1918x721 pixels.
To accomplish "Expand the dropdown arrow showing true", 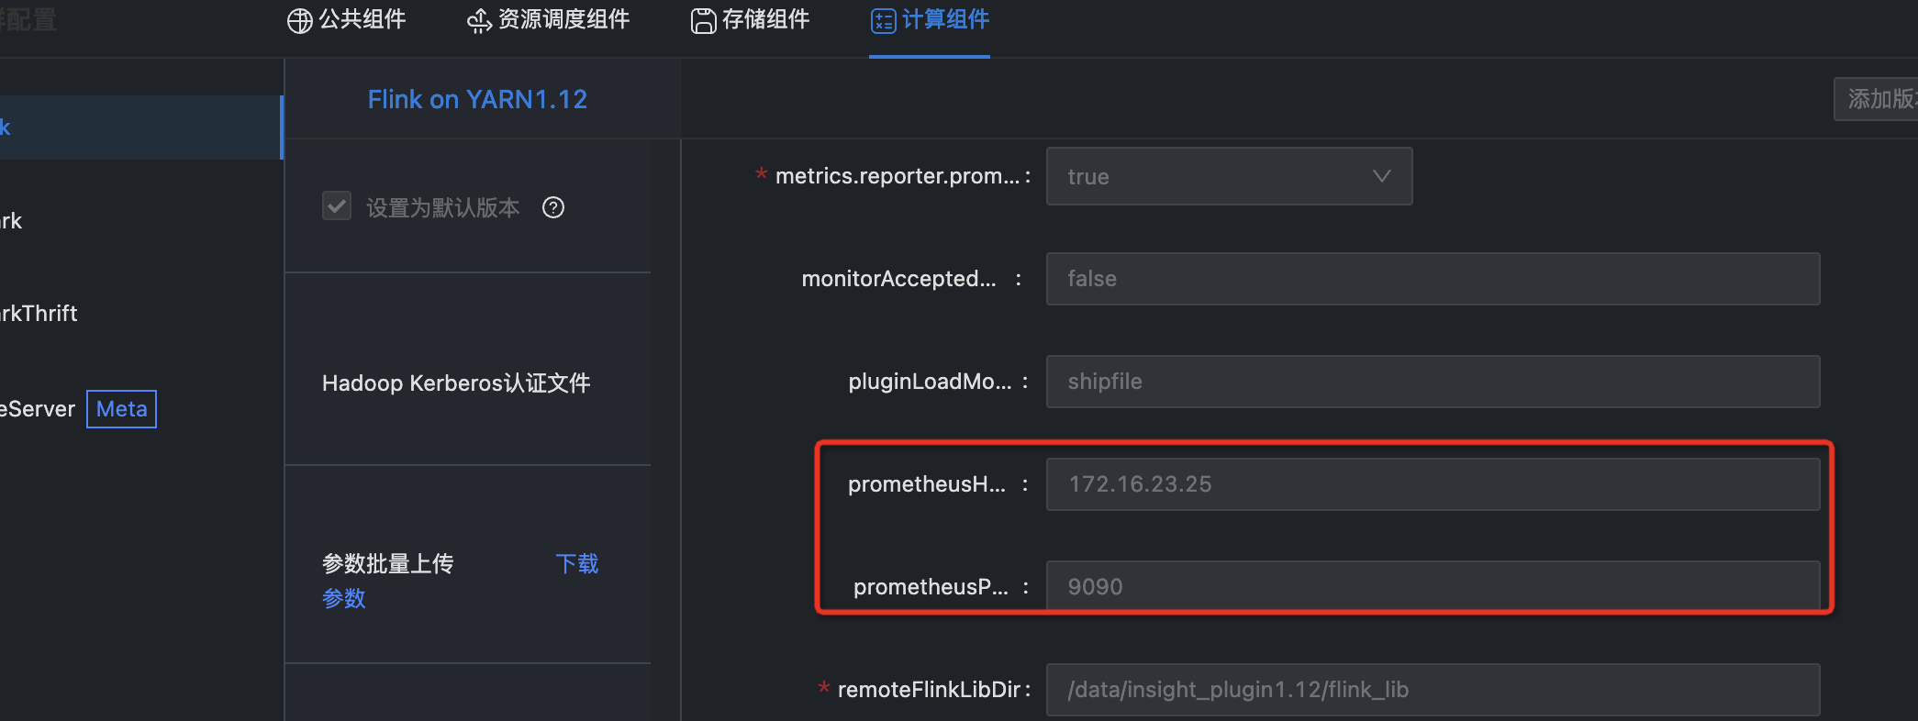I will 1381,176.
